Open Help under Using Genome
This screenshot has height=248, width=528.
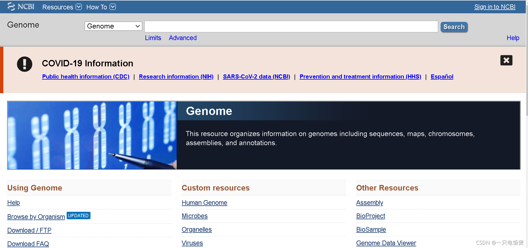pyautogui.click(x=14, y=203)
